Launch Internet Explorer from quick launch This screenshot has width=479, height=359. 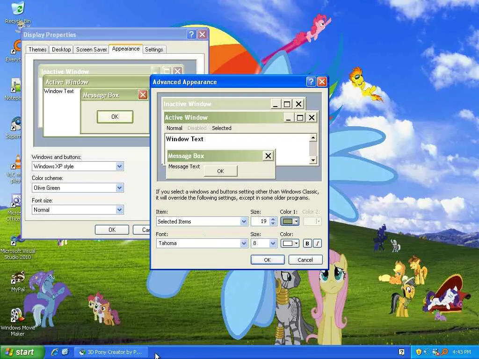(x=55, y=352)
